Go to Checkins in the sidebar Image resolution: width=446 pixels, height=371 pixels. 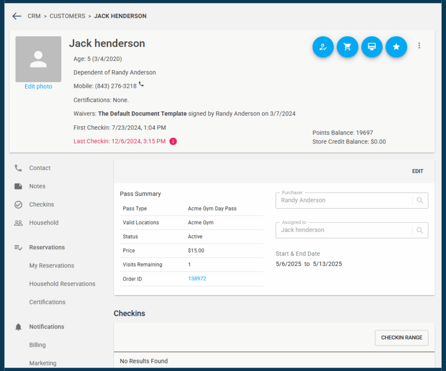point(41,205)
